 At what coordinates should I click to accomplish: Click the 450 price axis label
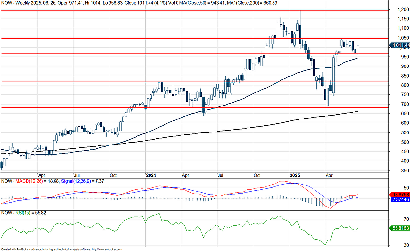coord(405,151)
